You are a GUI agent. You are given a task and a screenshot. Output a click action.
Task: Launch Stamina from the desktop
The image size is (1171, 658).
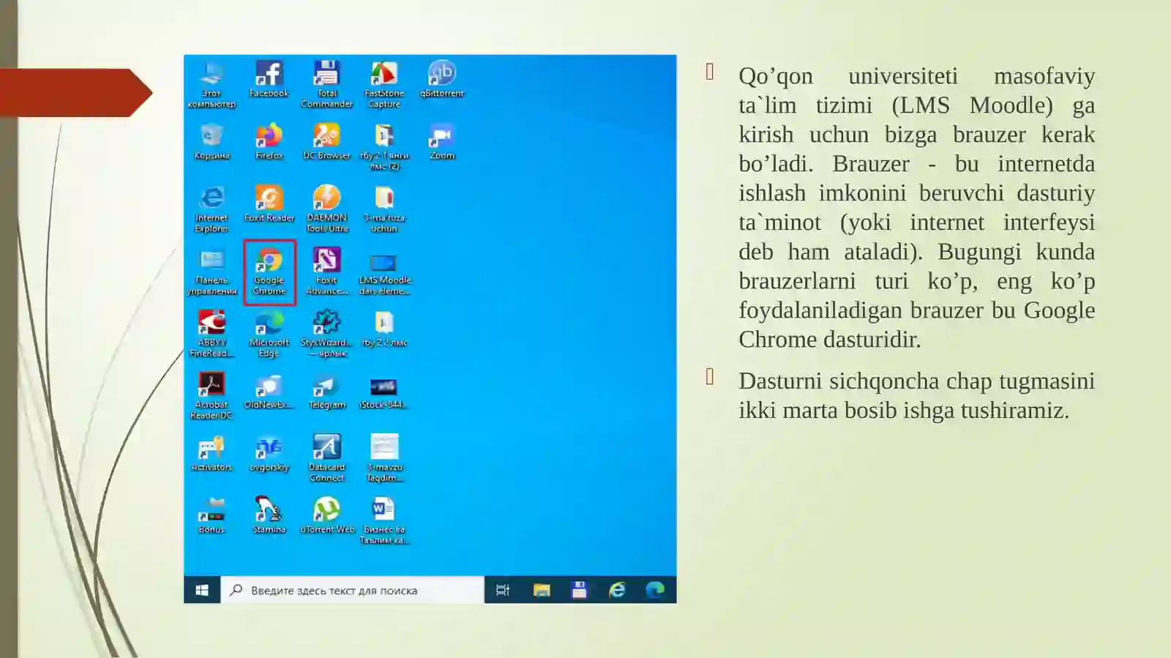(x=269, y=515)
